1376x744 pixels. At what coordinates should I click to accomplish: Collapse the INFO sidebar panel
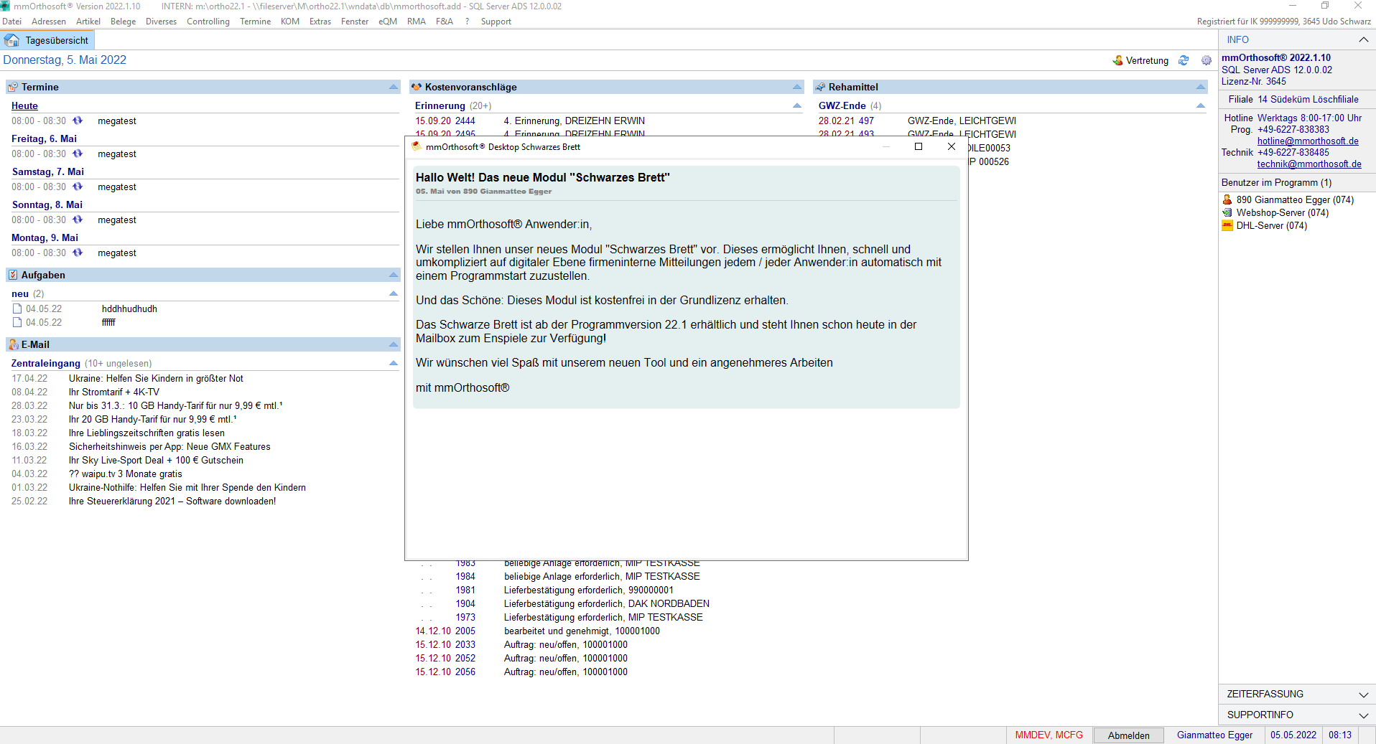point(1363,39)
